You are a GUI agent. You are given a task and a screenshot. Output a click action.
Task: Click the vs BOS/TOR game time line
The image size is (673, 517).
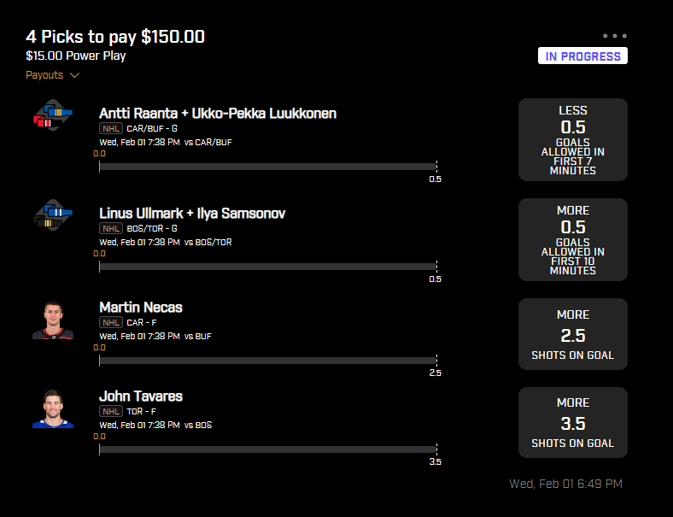click(166, 242)
